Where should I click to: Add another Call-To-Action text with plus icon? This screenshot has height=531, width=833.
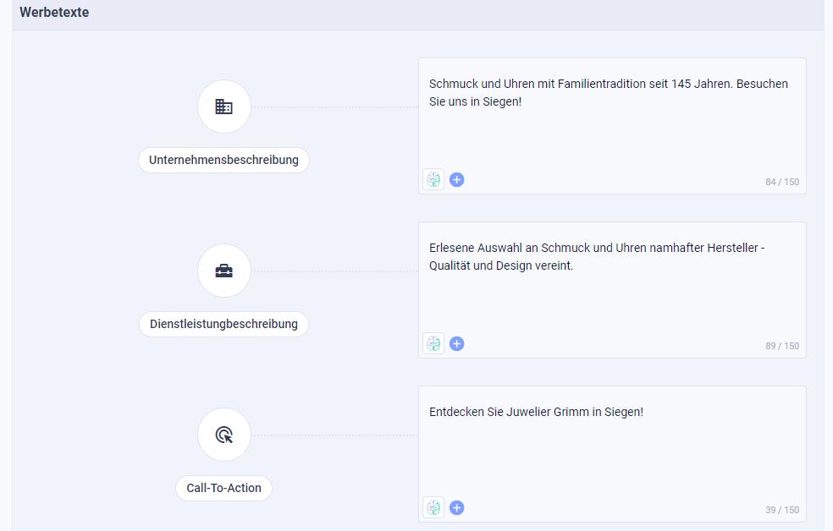click(x=457, y=507)
